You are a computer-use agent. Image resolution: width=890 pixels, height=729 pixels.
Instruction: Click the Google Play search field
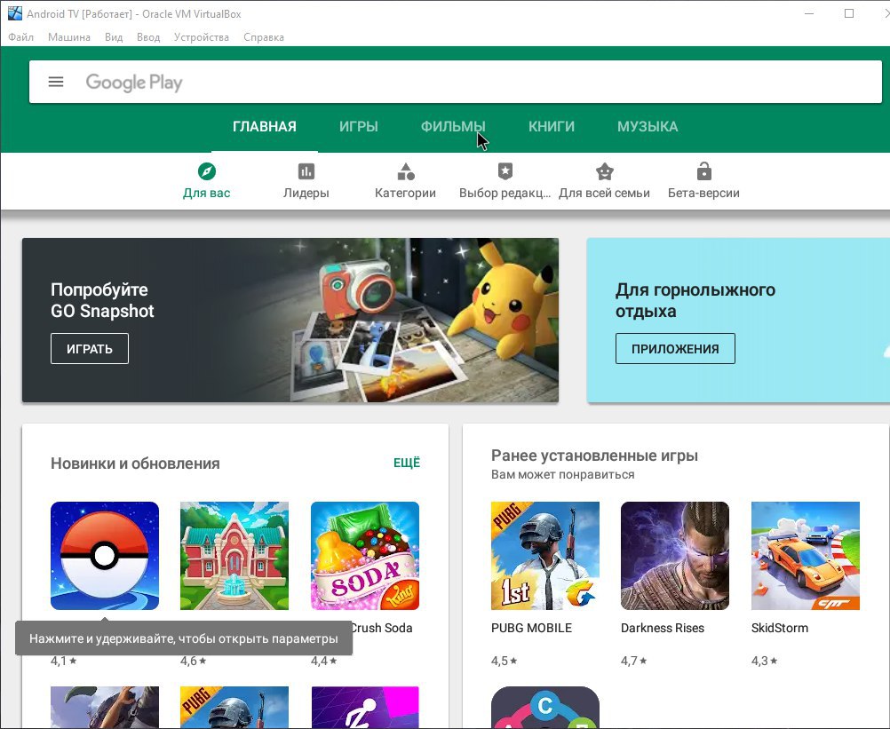click(x=456, y=83)
